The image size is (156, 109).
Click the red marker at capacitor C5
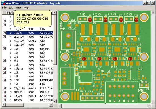(84, 59)
